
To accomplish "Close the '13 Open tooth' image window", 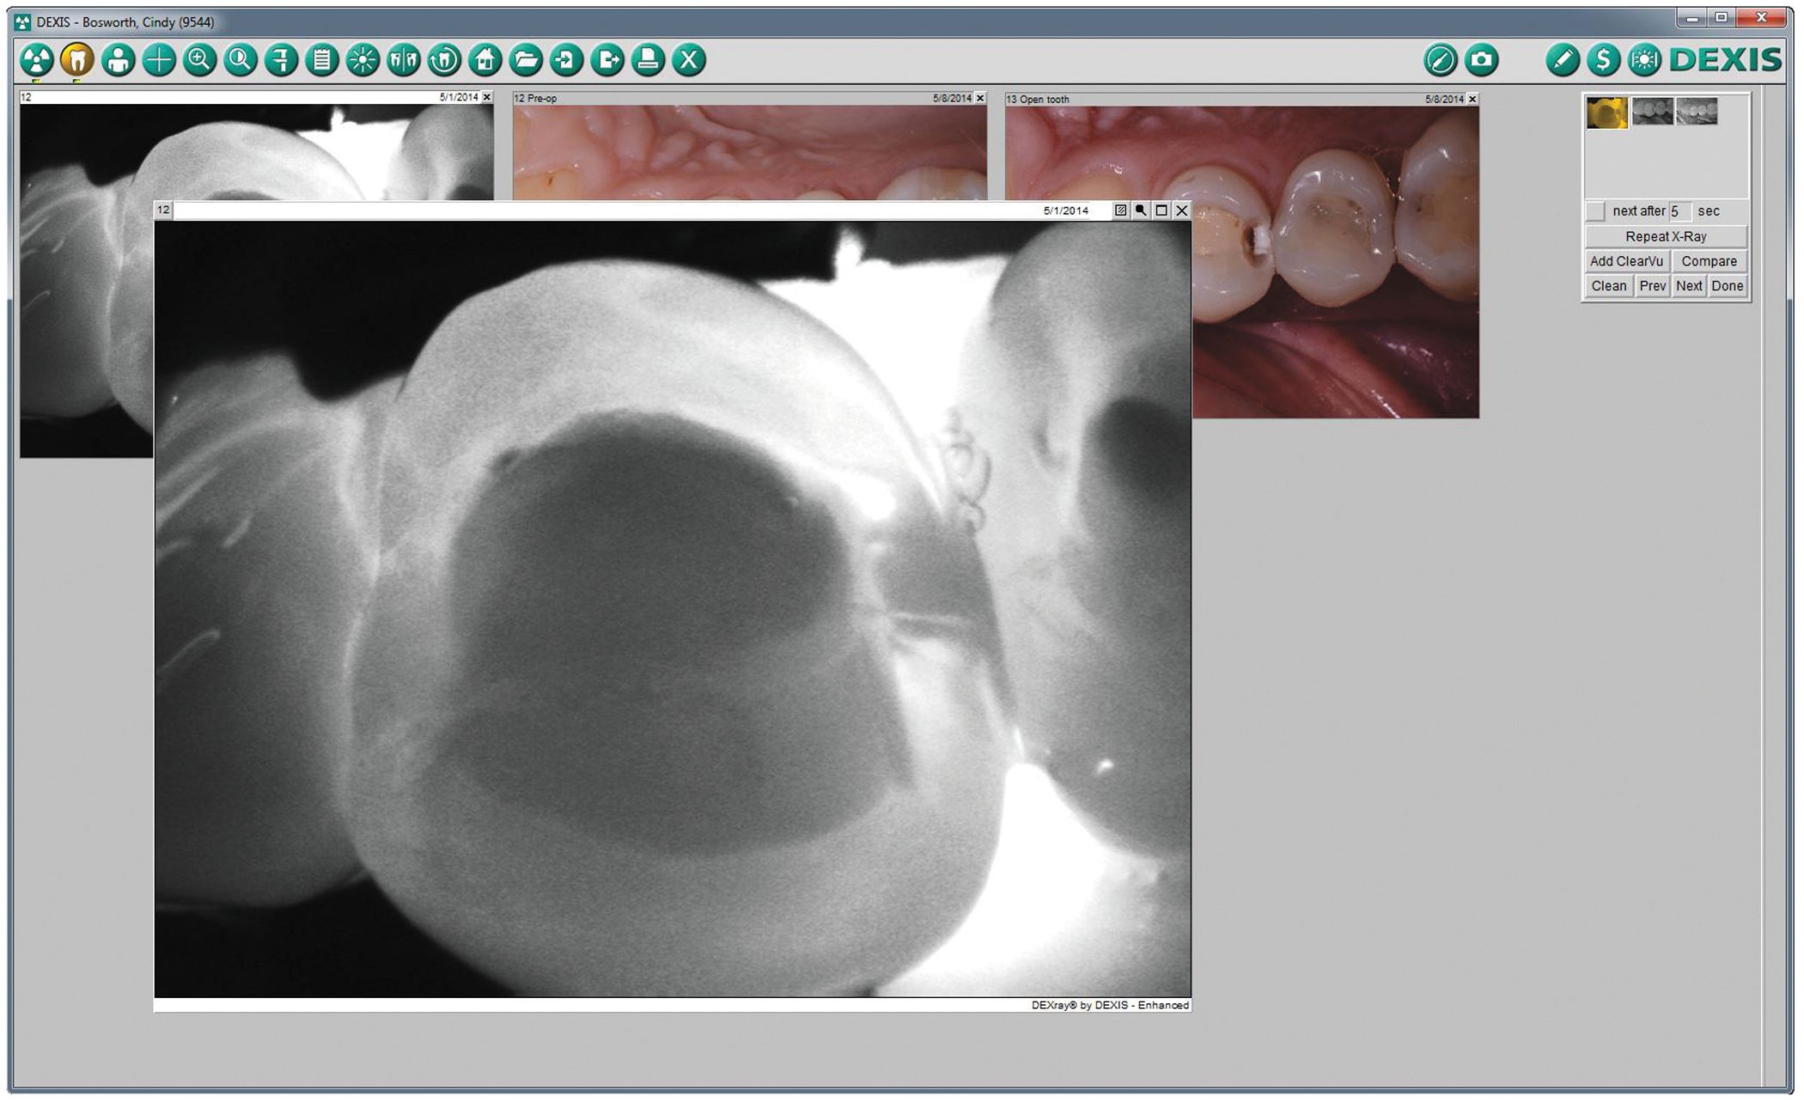I will pos(1472,100).
